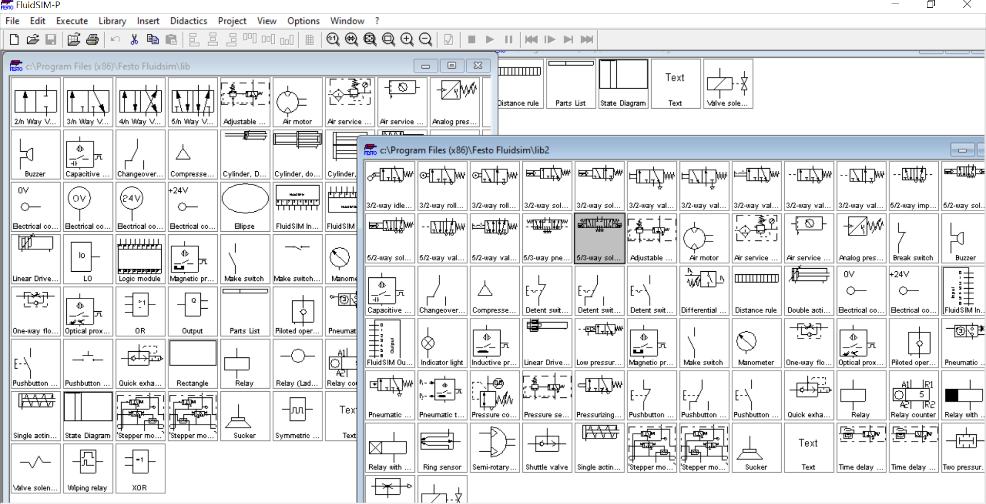Select XOR component in lib window
This screenshot has height=504, width=986.
tap(140, 468)
